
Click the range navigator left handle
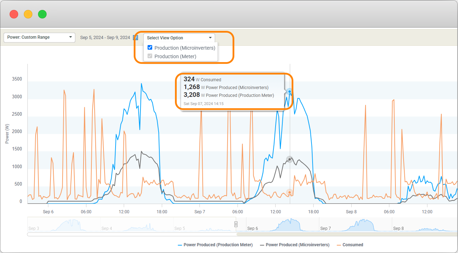[x=236, y=224]
